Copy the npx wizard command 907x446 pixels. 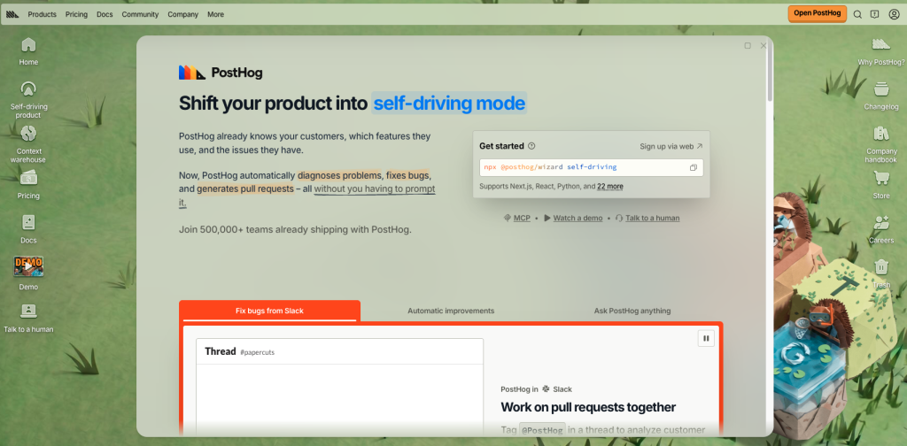tap(693, 167)
